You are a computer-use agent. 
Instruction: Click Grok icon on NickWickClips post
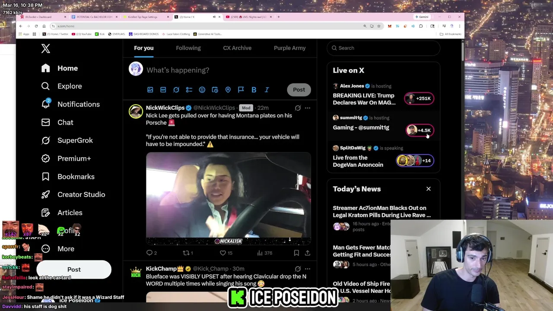[x=298, y=108]
